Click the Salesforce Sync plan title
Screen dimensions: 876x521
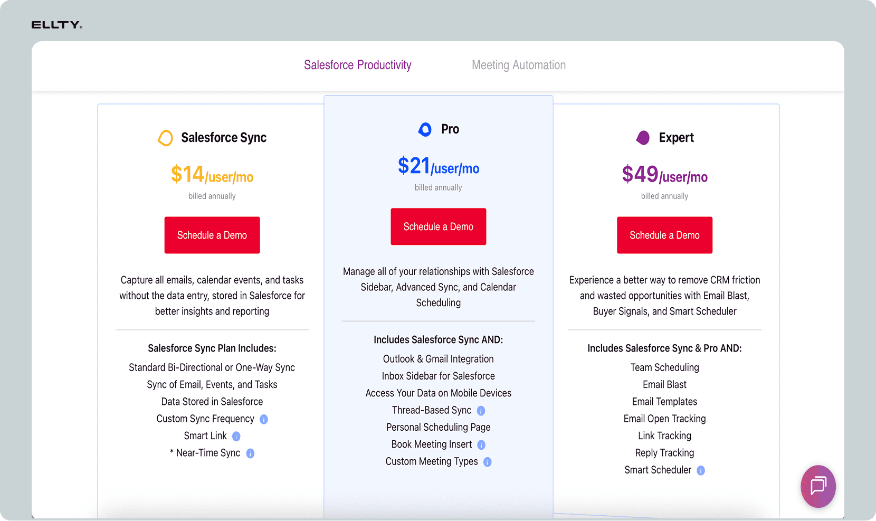point(224,138)
